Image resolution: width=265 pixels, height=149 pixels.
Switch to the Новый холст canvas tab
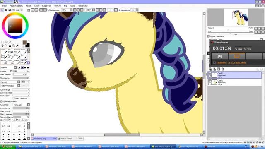[x=71, y=139]
